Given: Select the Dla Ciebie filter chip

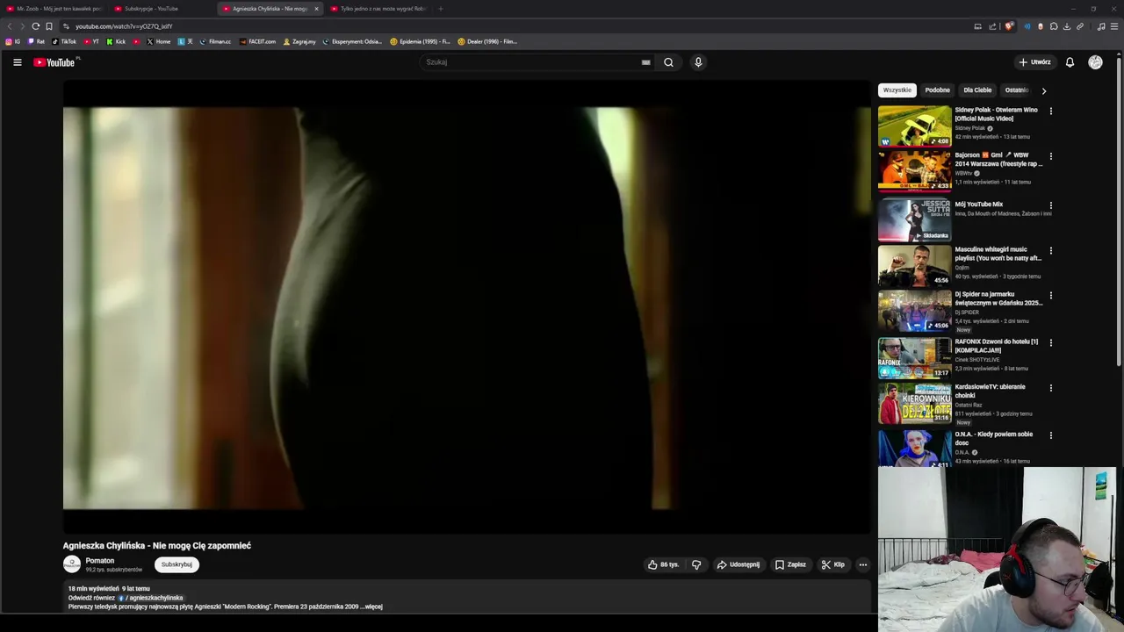Looking at the screenshot, I should pyautogui.click(x=977, y=90).
